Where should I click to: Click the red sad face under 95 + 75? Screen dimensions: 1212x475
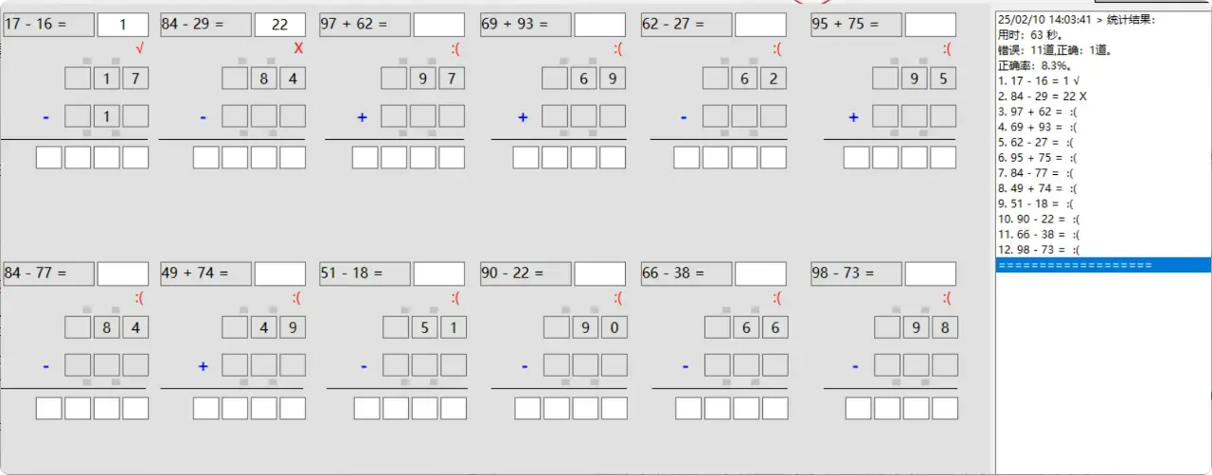tap(948, 48)
